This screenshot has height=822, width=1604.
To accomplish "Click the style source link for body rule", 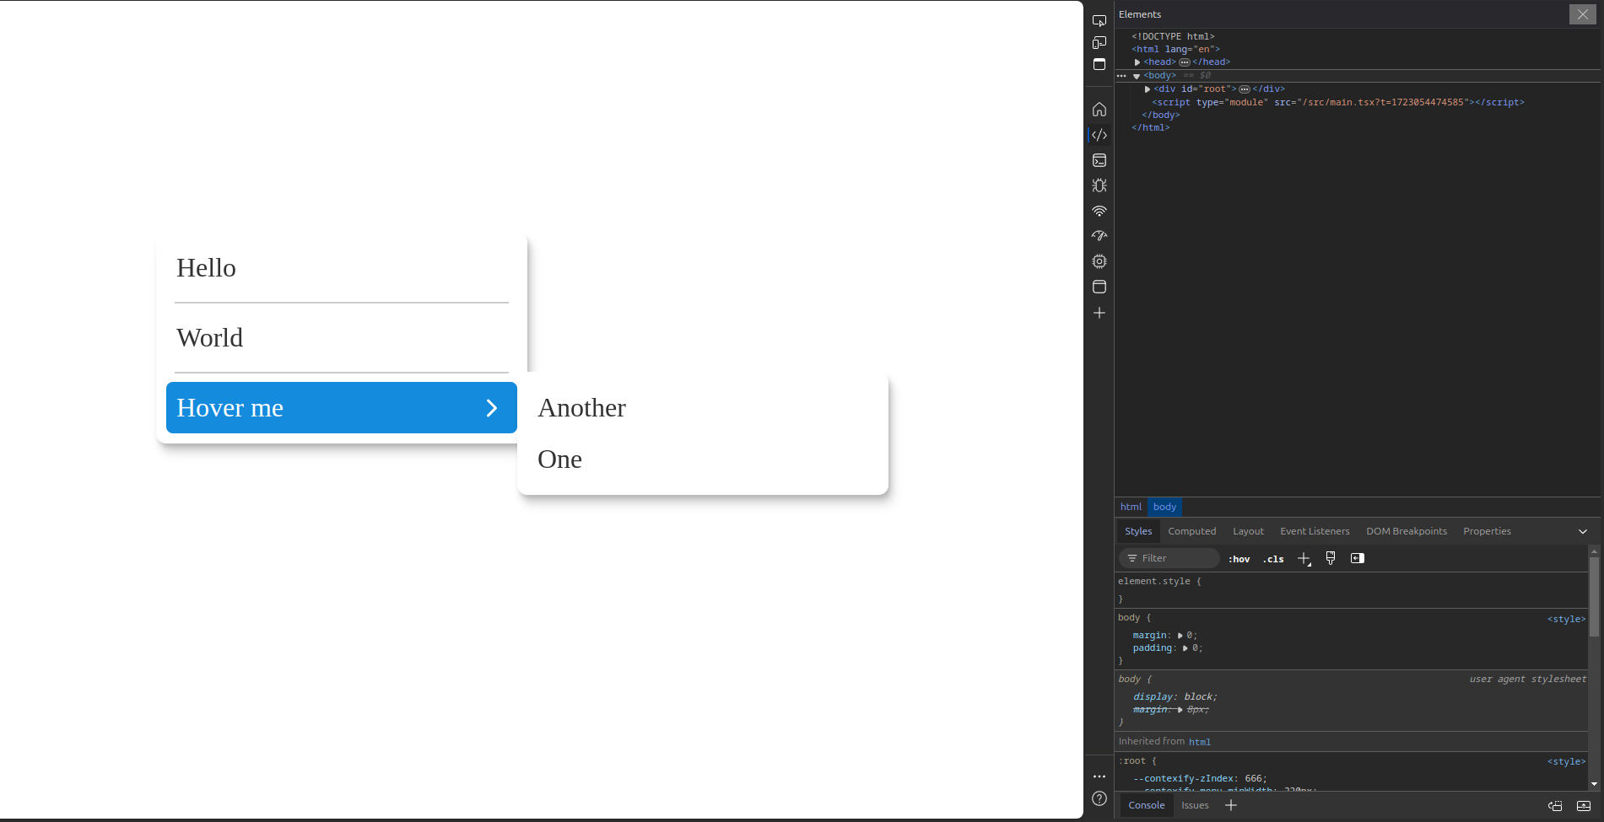I will 1565,620.
